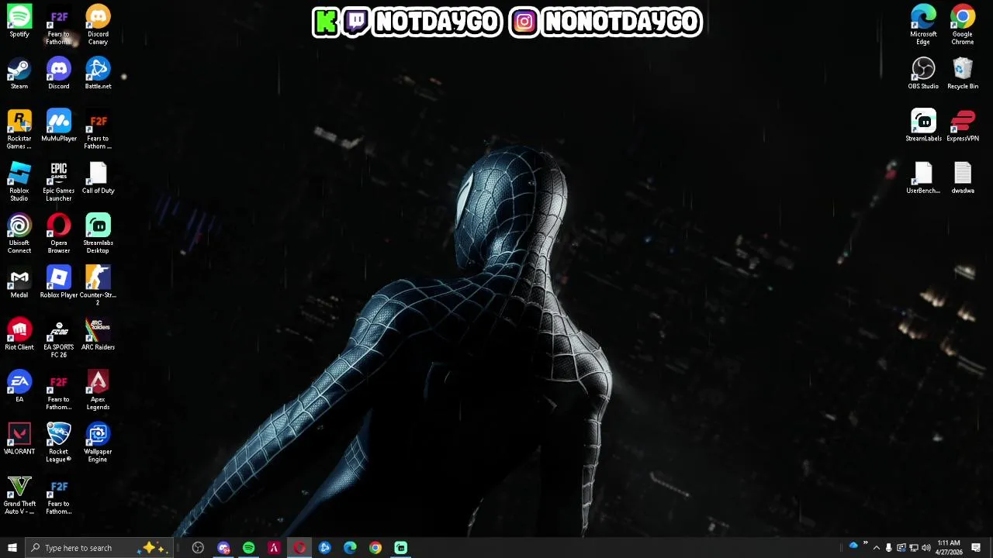Select the Rockstar Games Launcher icon
Image resolution: width=993 pixels, height=558 pixels.
point(19,129)
